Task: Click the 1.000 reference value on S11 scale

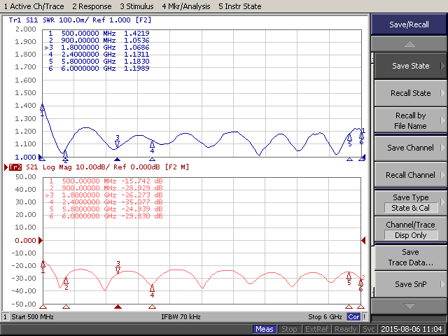Action: [x=25, y=157]
